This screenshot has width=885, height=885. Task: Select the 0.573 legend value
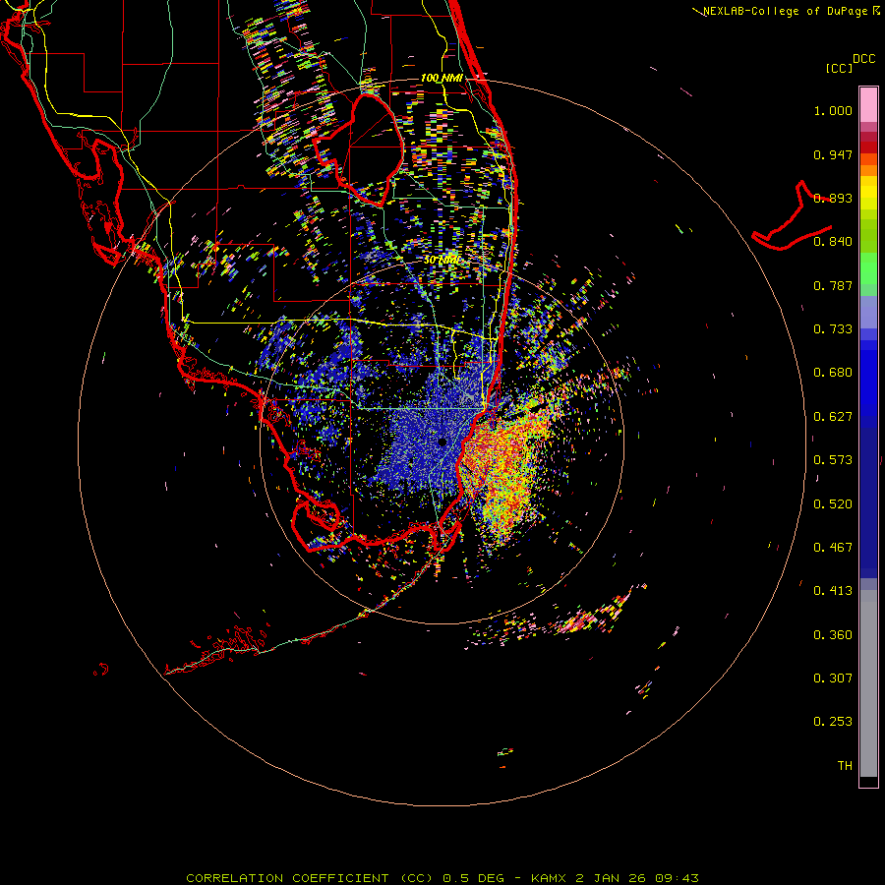click(x=833, y=460)
